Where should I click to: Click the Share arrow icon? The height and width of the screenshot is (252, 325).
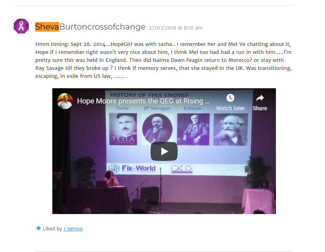pyautogui.click(x=260, y=98)
